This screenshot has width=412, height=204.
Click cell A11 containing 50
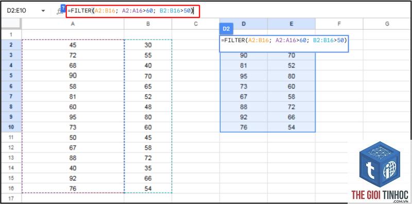[x=73, y=137]
